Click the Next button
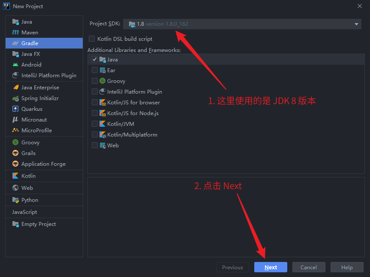This screenshot has width=370, height=277. pos(271,267)
